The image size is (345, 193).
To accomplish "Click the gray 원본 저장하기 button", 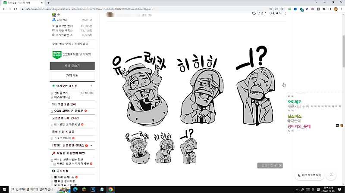I will coord(270,165).
